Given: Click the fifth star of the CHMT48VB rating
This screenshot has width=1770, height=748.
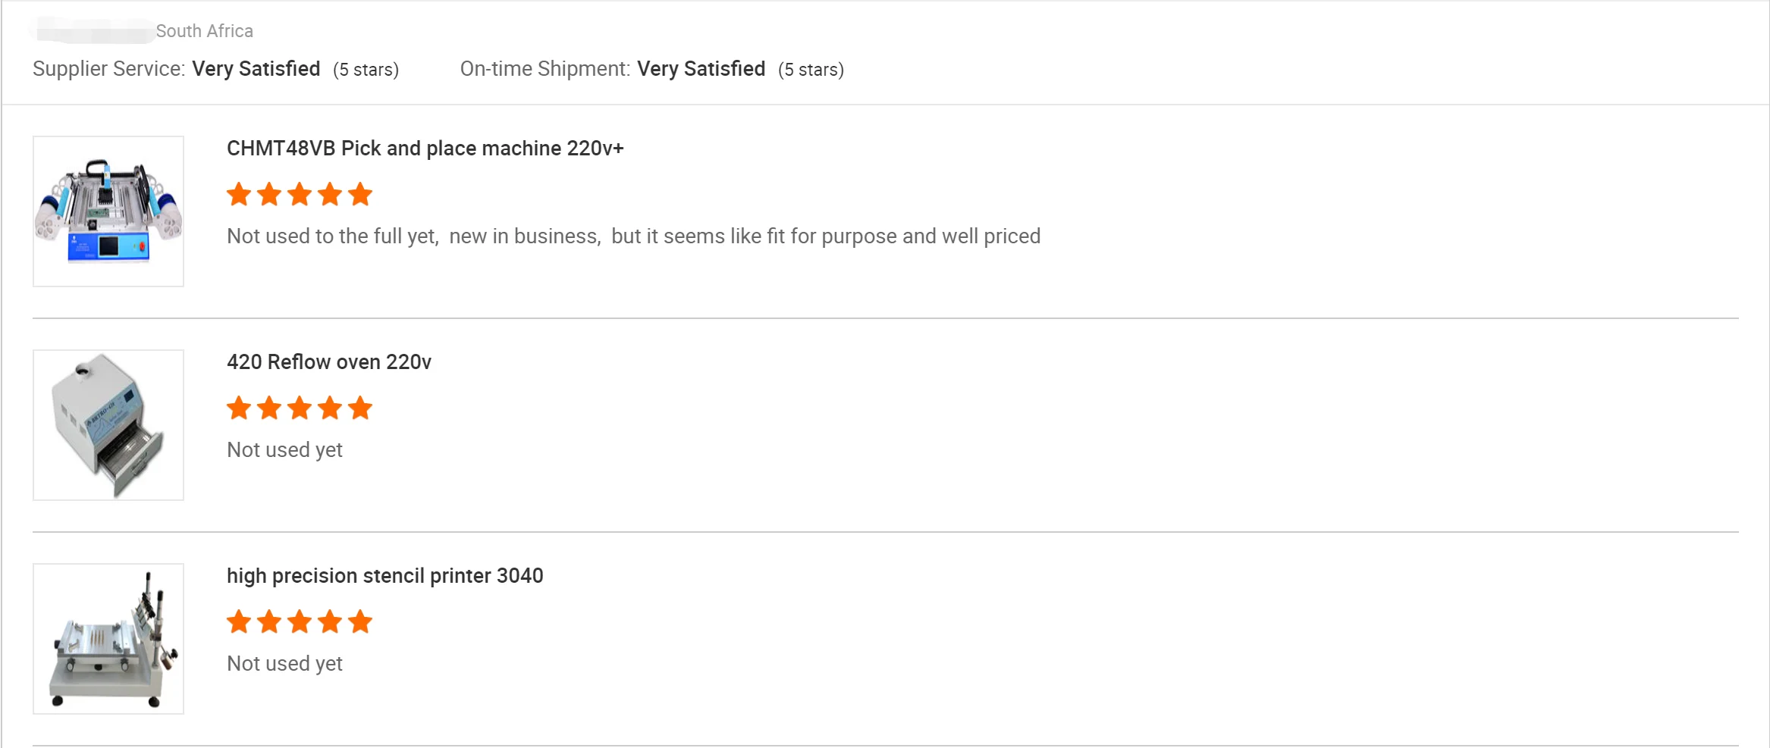Looking at the screenshot, I should (x=360, y=195).
